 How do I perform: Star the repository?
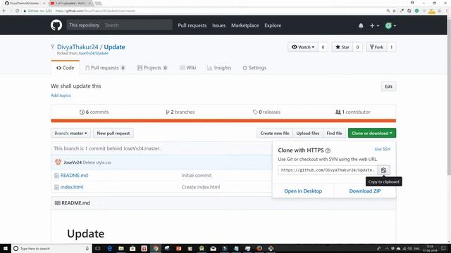coord(342,47)
